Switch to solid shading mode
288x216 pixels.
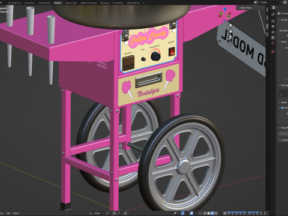coord(209,213)
